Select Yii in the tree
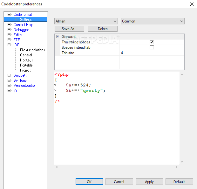The height and width of the screenshot is (189, 197). pos(16,91)
